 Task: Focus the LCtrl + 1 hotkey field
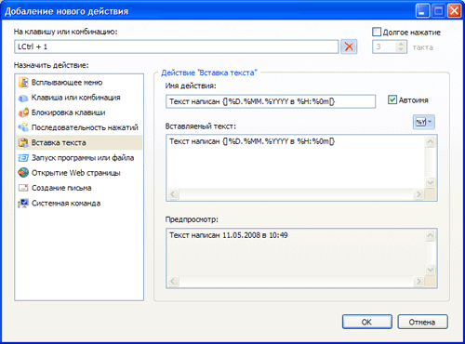(177, 46)
